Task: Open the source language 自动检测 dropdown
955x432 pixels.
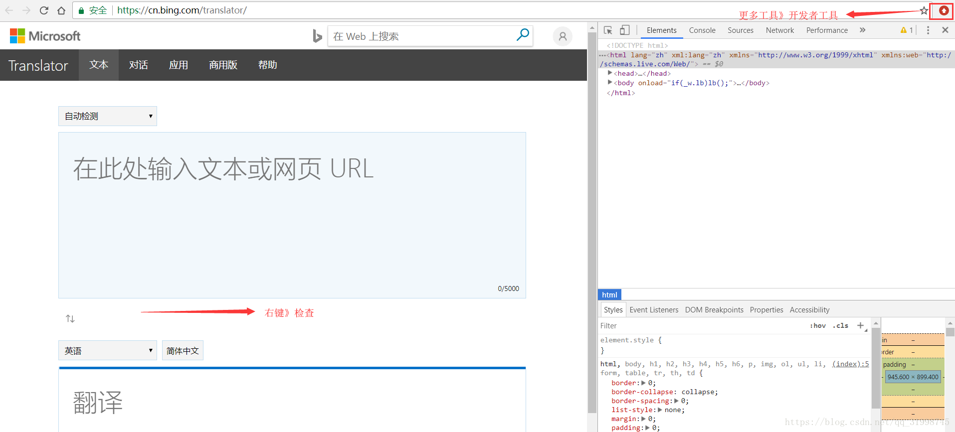Action: pos(108,116)
